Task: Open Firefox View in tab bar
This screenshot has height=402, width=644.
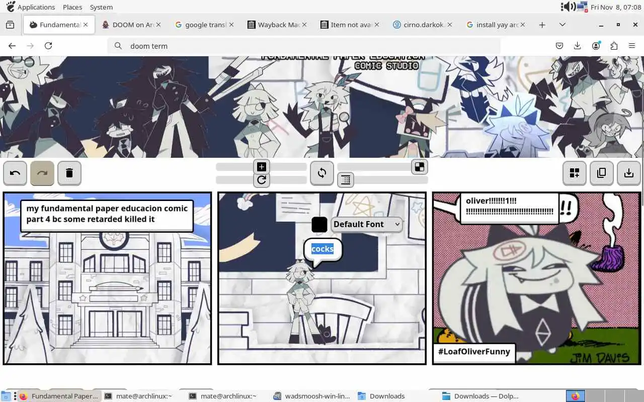Action: point(10,25)
